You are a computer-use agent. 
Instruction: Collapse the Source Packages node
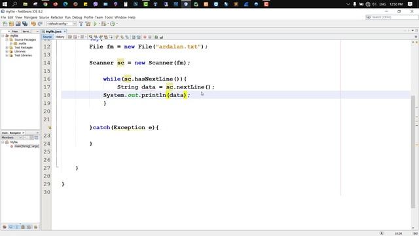(7, 39)
